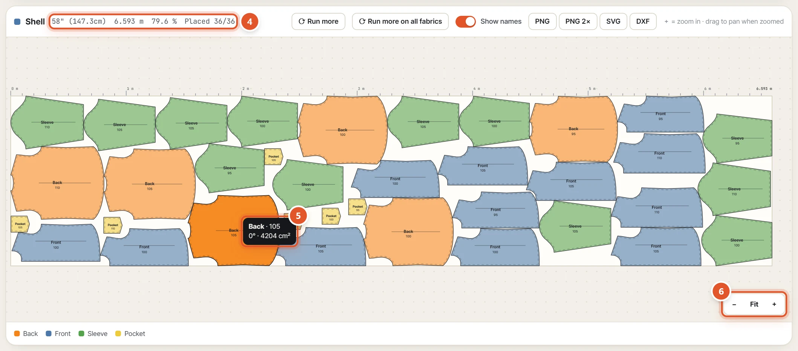Select the Pocket 100 pattern piece
The image size is (798, 351).
tap(331, 216)
